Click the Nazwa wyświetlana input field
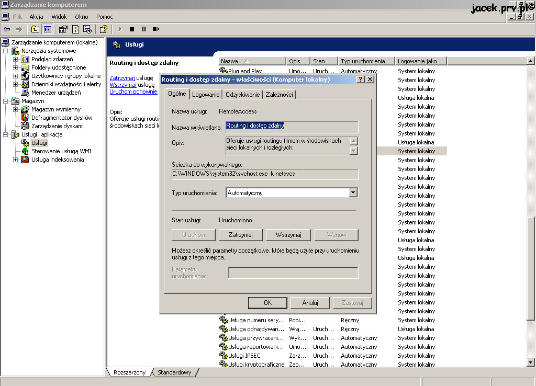 pyautogui.click(x=292, y=127)
